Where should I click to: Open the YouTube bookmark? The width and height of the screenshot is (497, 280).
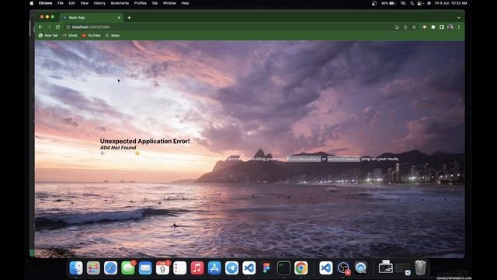point(92,36)
